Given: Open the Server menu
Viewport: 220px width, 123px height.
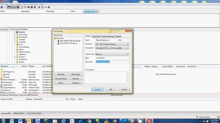Looking at the screenshot, I should [x=25, y=4].
